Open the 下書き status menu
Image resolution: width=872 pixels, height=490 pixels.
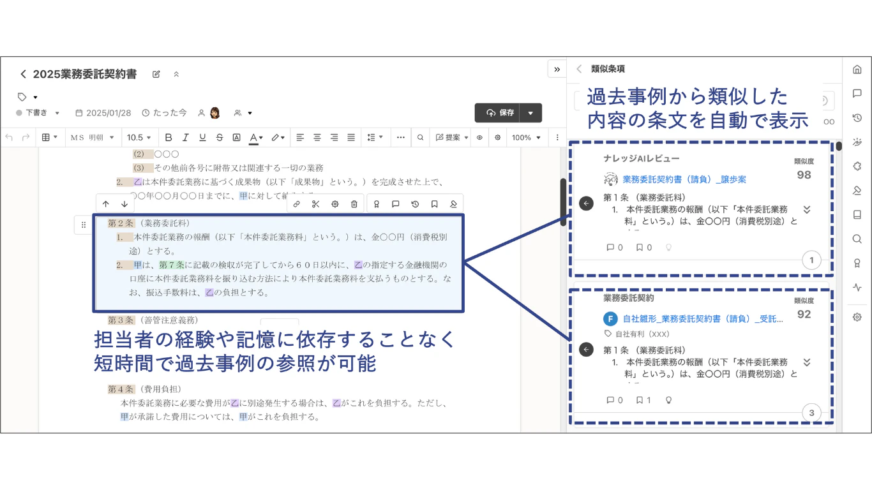pyautogui.click(x=38, y=113)
